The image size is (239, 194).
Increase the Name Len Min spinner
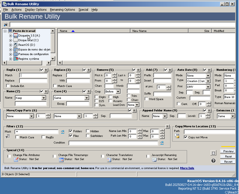coord(140,130)
